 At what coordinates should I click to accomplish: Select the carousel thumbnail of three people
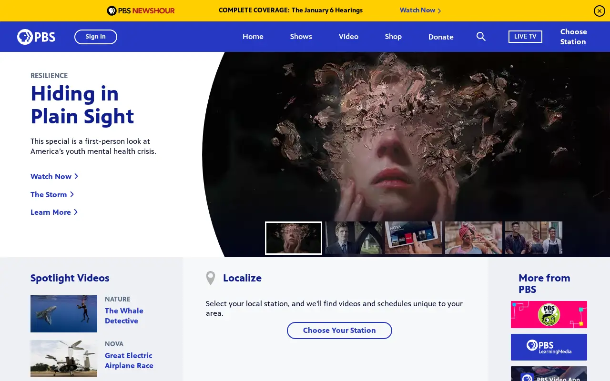(534, 238)
